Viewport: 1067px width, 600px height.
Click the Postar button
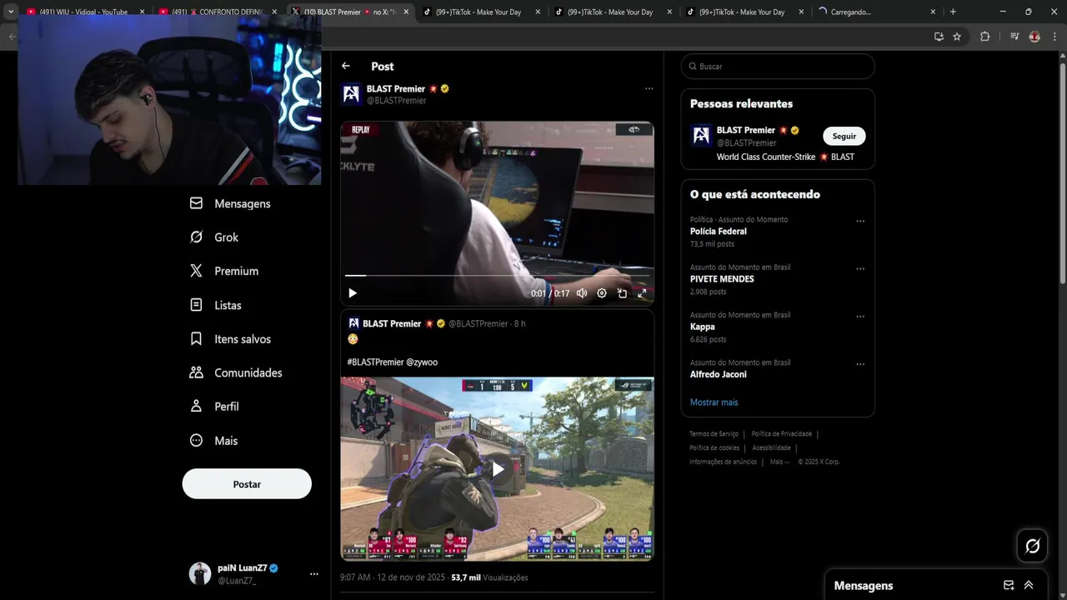pos(247,484)
